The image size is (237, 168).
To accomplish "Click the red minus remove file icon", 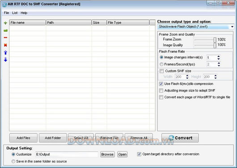I will pos(5,38).
